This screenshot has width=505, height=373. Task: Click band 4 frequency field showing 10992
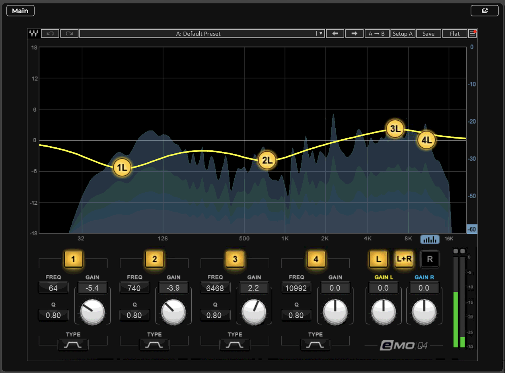(296, 288)
